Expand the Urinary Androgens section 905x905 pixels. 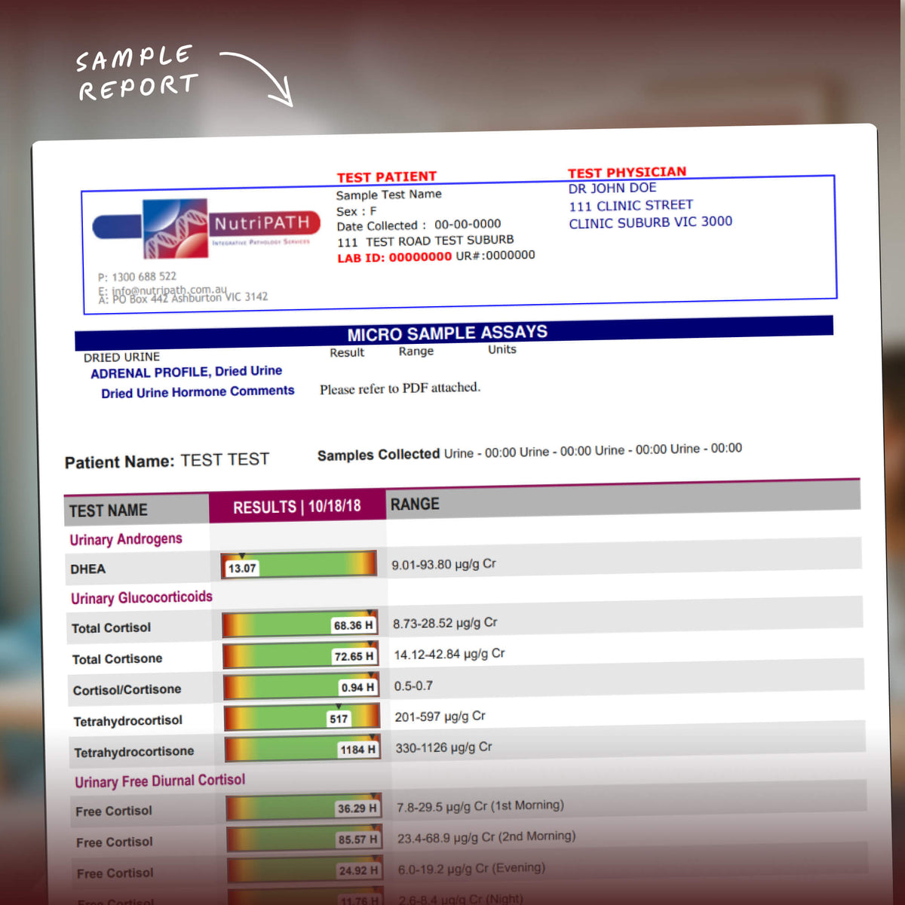coord(125,538)
